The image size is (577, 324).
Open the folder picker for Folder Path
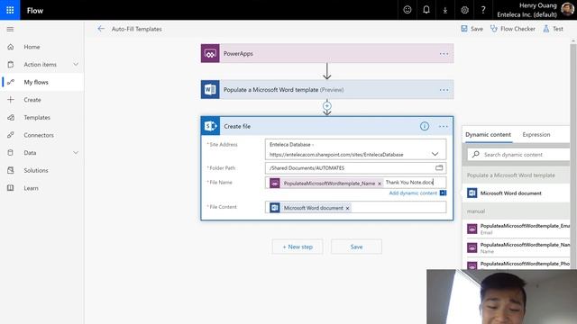(x=439, y=168)
